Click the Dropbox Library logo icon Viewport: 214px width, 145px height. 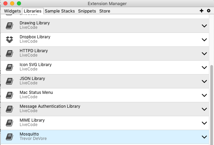9,39
